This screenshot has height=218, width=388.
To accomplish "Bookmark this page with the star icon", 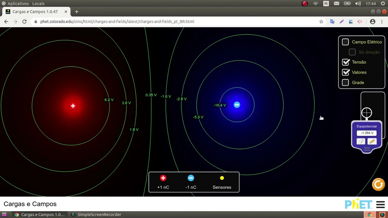I will click(x=321, y=21).
